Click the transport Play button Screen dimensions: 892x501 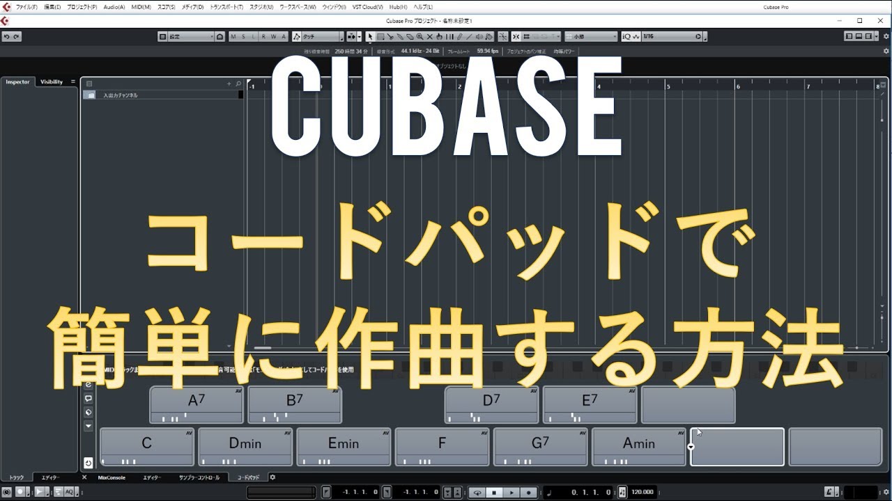(512, 492)
